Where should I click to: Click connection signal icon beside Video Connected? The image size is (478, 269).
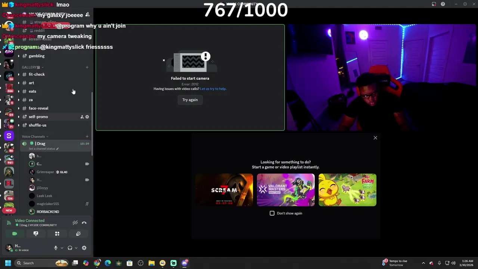pyautogui.click(x=9, y=223)
